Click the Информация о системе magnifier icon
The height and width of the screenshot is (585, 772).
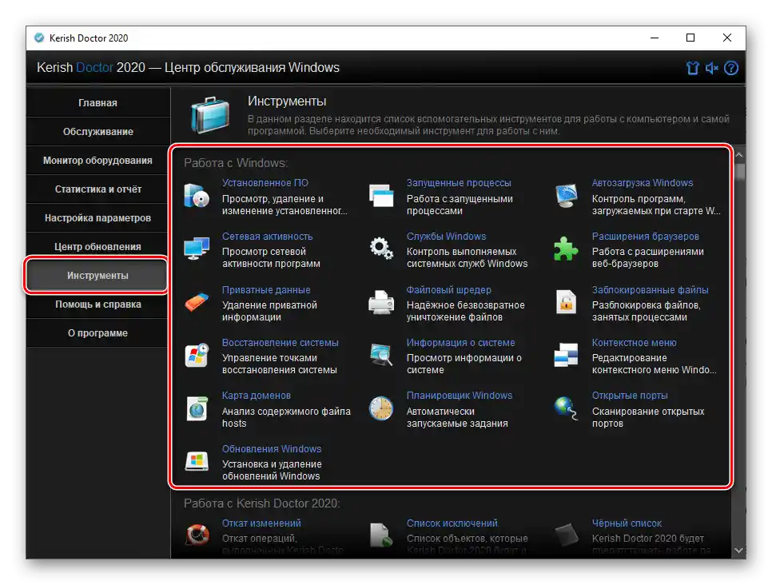pos(381,355)
